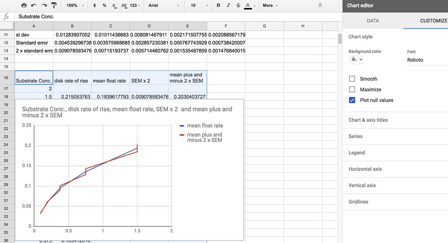The height and width of the screenshot is (243, 448).
Task: Format selection as currency
Action: [95, 6]
